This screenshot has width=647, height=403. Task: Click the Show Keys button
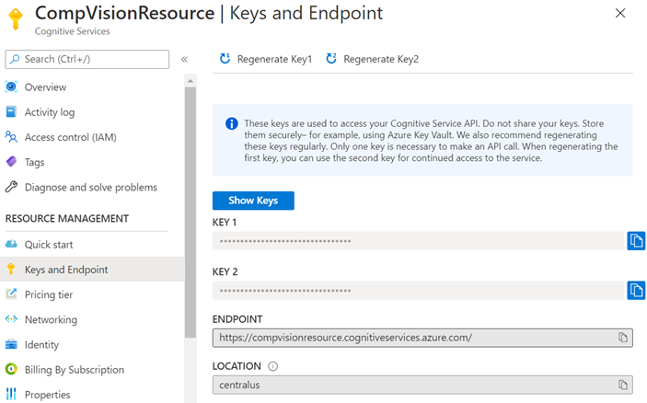[x=253, y=201]
